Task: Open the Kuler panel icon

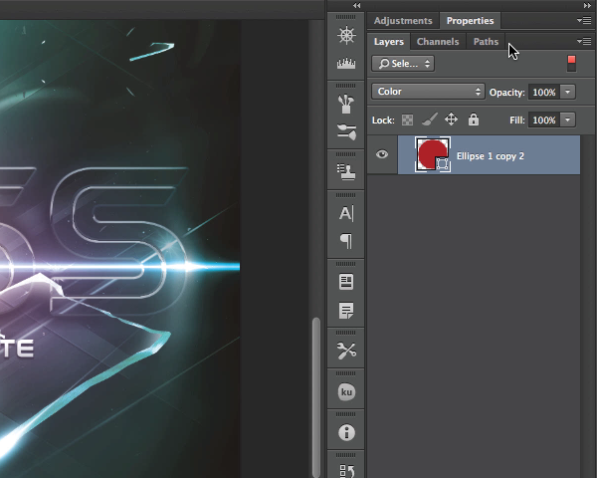Action: (x=346, y=392)
